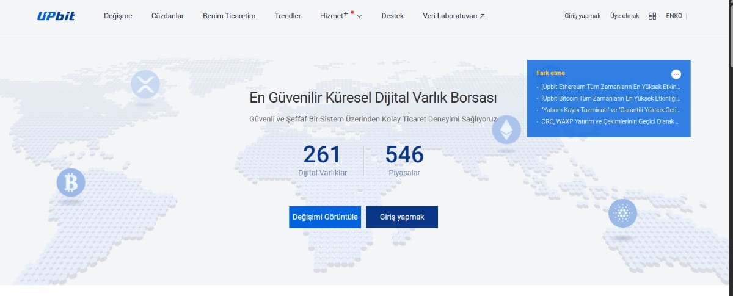Click the Piyasalar label
This screenshot has width=733, height=296.
pos(404,173)
